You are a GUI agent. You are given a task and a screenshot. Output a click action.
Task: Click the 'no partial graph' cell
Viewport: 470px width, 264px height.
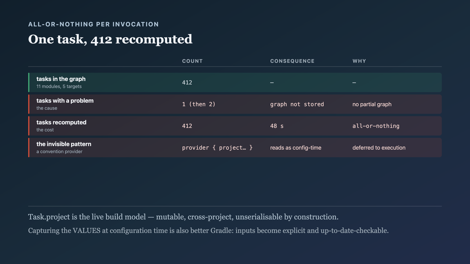tap(372, 104)
